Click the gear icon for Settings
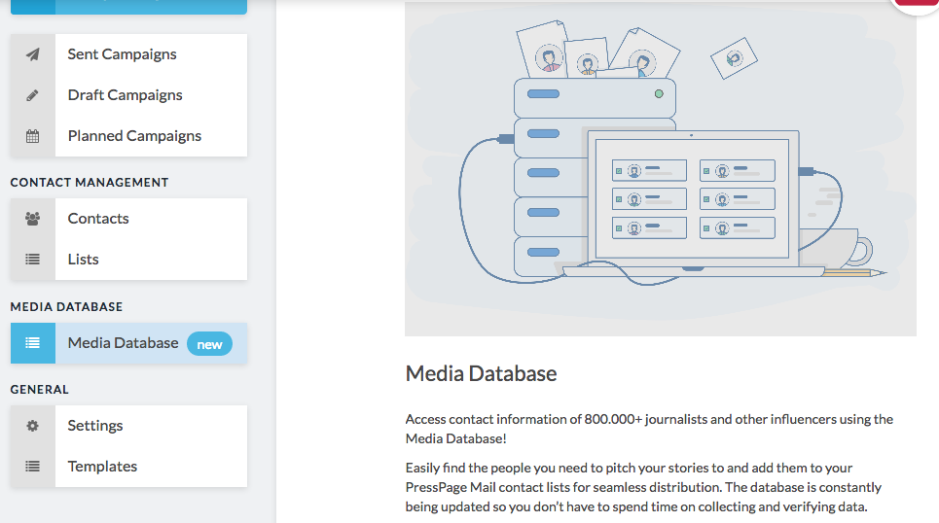 (33, 426)
